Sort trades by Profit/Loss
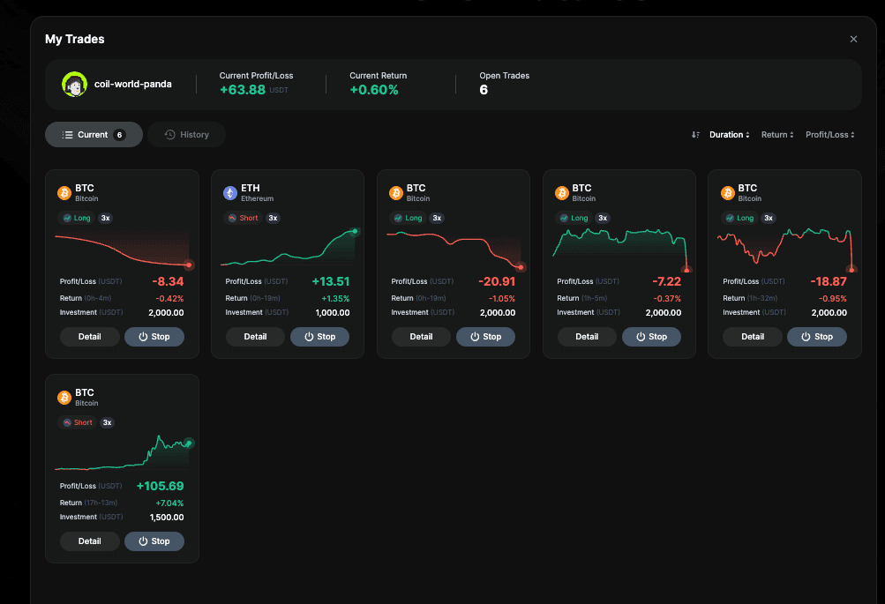Image resolution: width=885 pixels, height=604 pixels. (x=829, y=135)
